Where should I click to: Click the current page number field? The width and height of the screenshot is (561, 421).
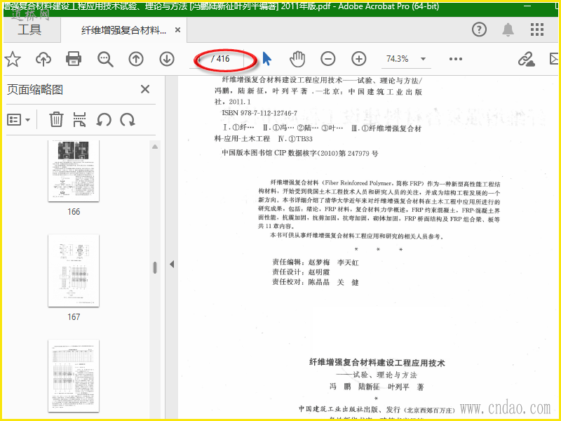click(200, 59)
